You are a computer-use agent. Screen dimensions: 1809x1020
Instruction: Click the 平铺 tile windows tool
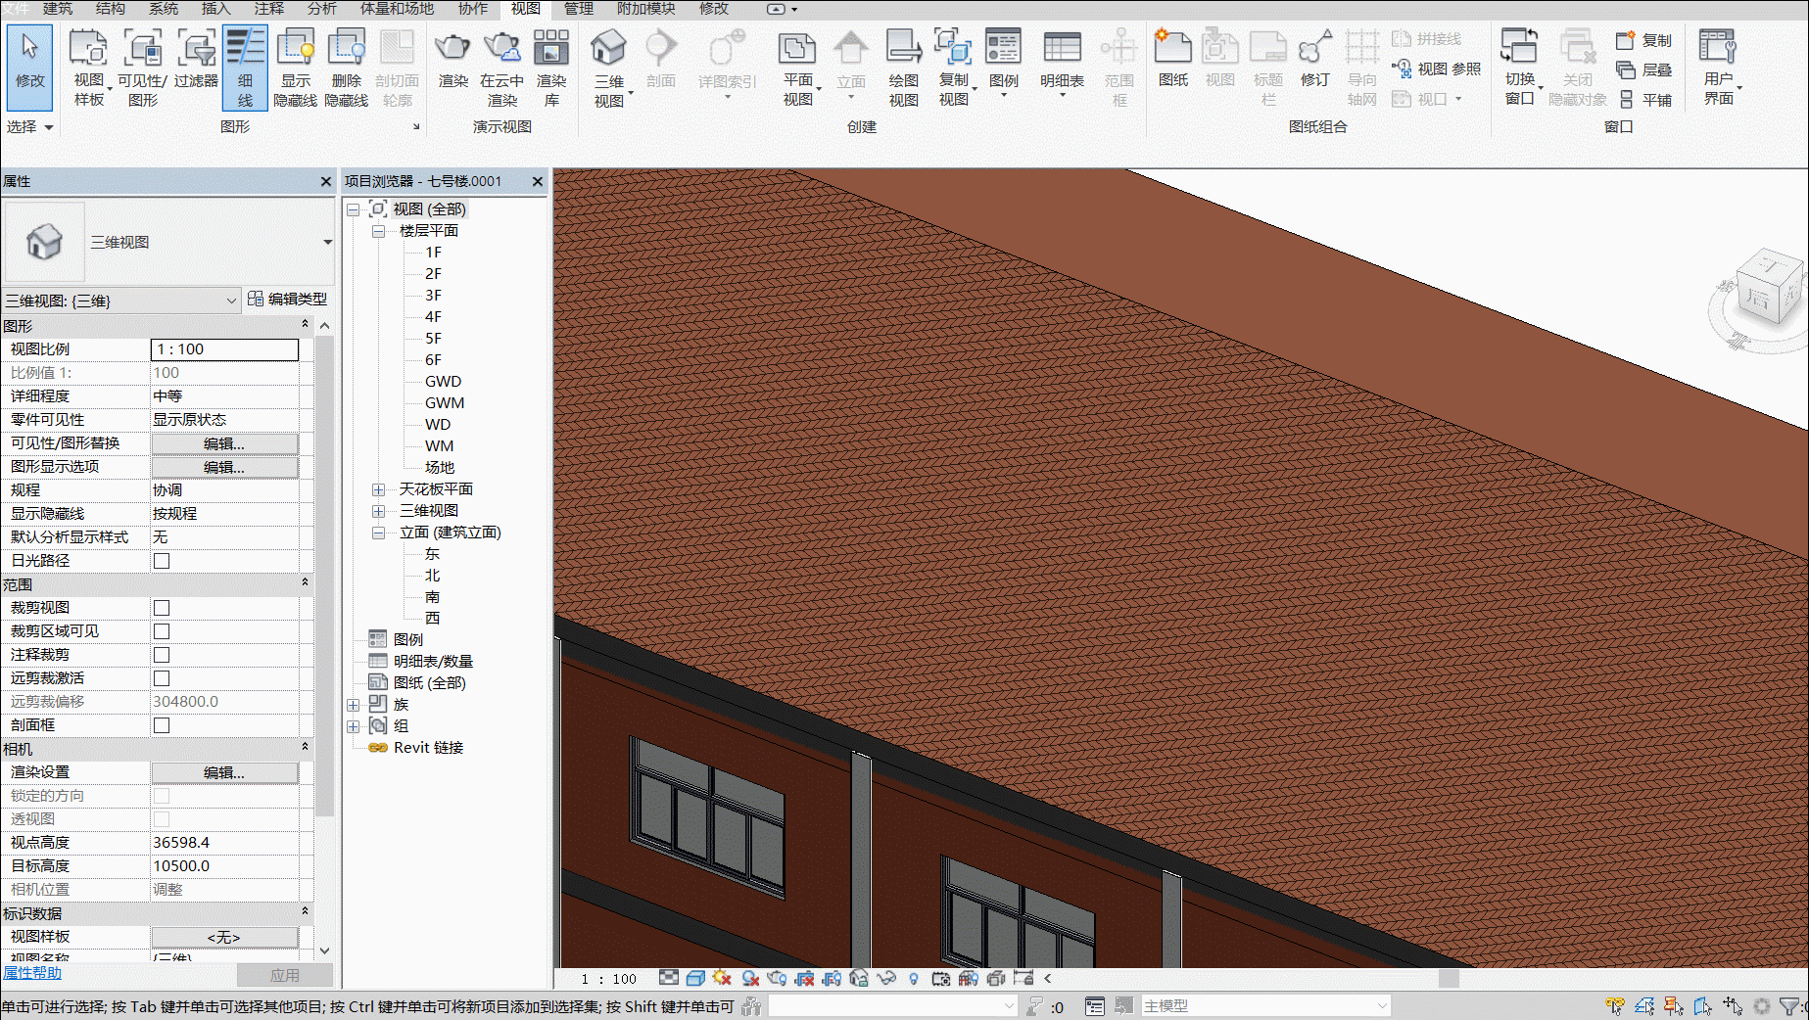click(x=1645, y=100)
